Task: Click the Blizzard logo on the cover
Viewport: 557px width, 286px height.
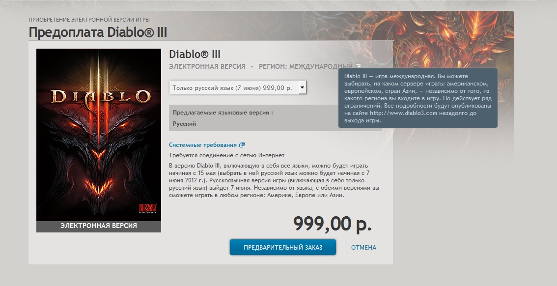Action: tap(147, 208)
